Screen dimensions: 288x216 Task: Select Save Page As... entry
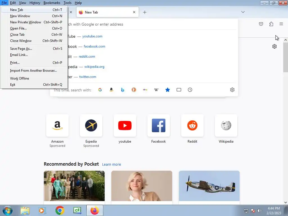coord(34,49)
